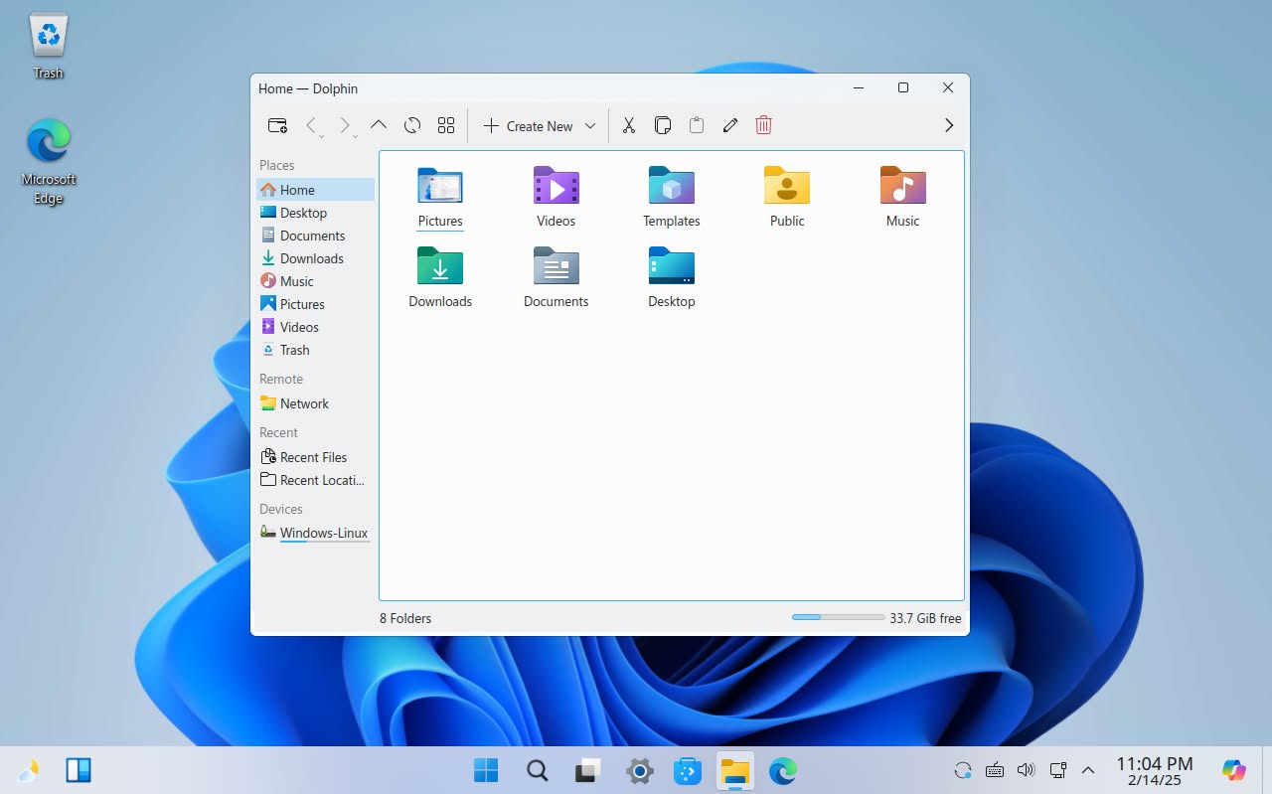Open the Create New dropdown arrow
1272x794 pixels.
590,126
